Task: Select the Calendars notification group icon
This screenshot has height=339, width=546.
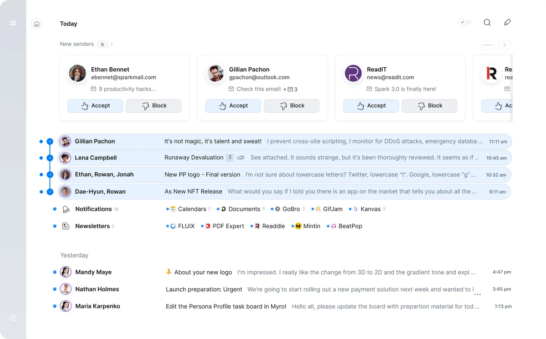Action: tap(172, 209)
